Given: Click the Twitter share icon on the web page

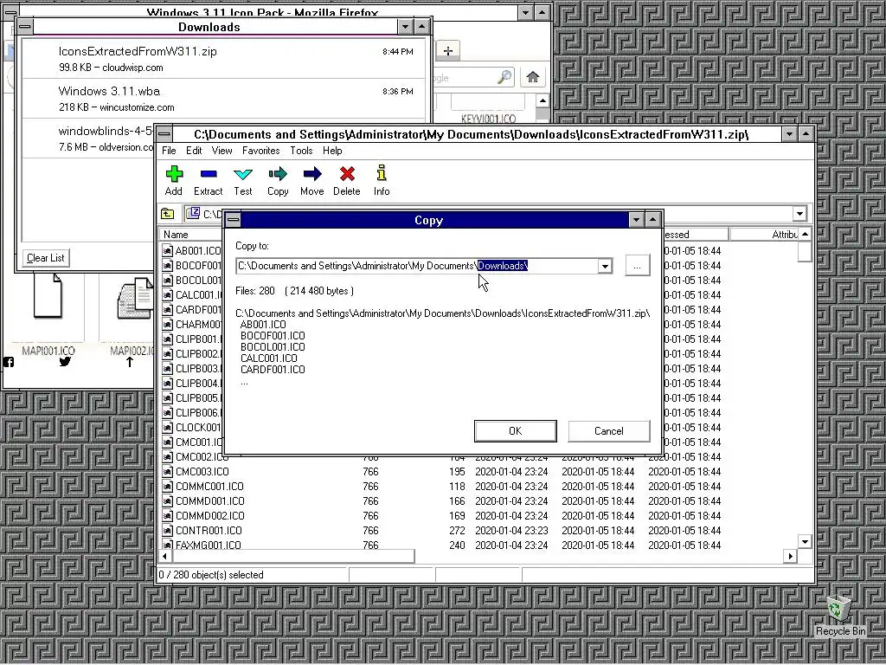Looking at the screenshot, I should (x=65, y=362).
